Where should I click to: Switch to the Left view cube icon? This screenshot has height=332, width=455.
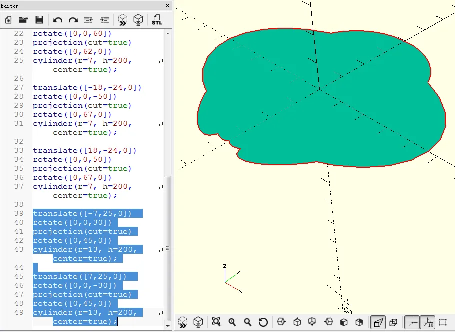pos(328,322)
